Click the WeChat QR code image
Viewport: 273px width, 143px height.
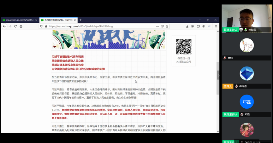[x=184, y=47]
